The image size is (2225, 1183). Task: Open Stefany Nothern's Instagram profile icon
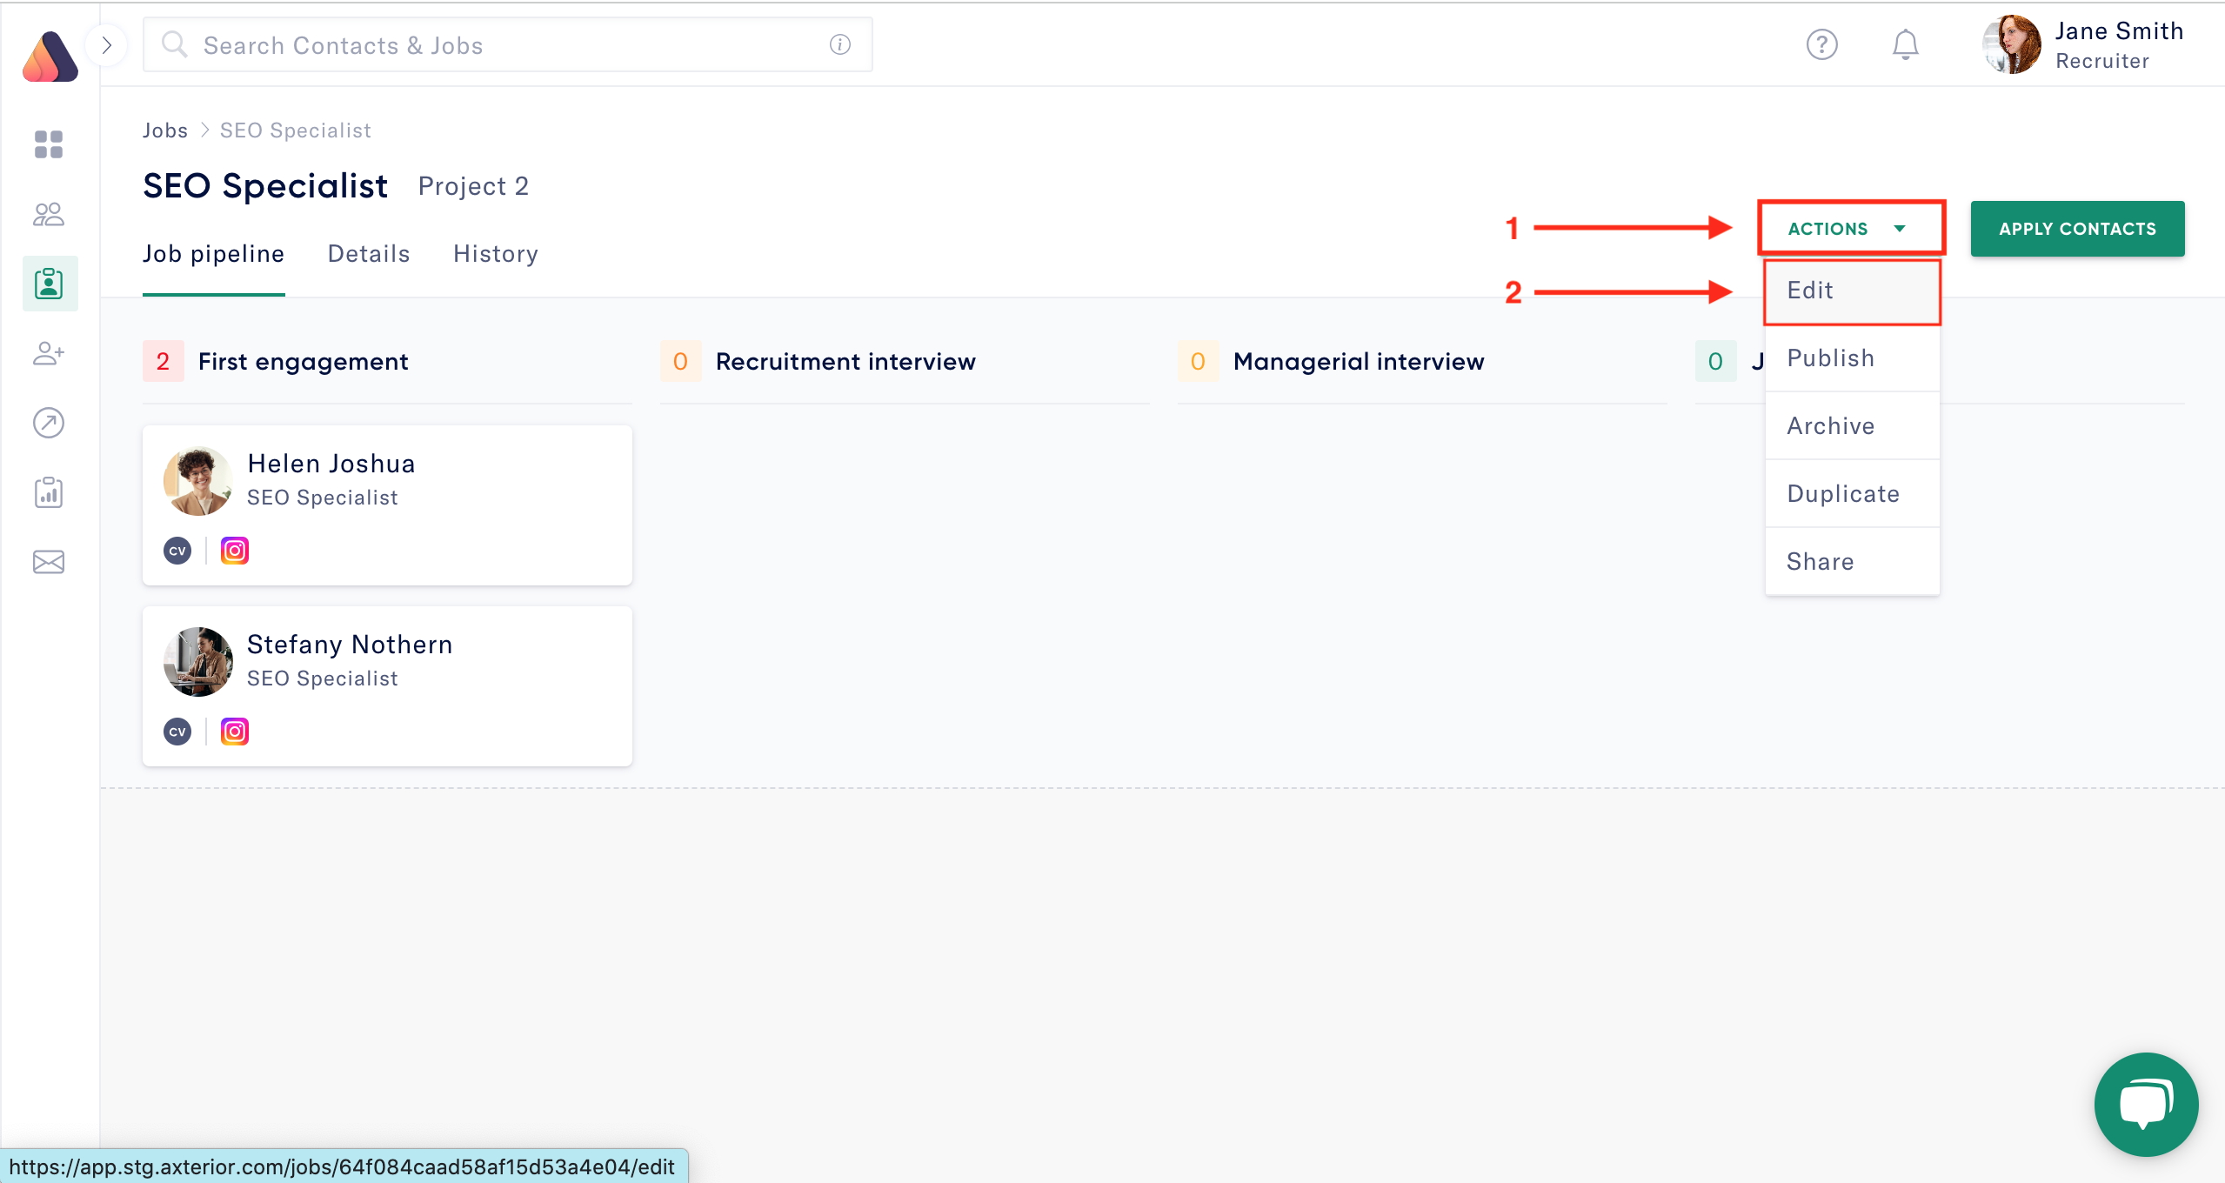(x=235, y=731)
